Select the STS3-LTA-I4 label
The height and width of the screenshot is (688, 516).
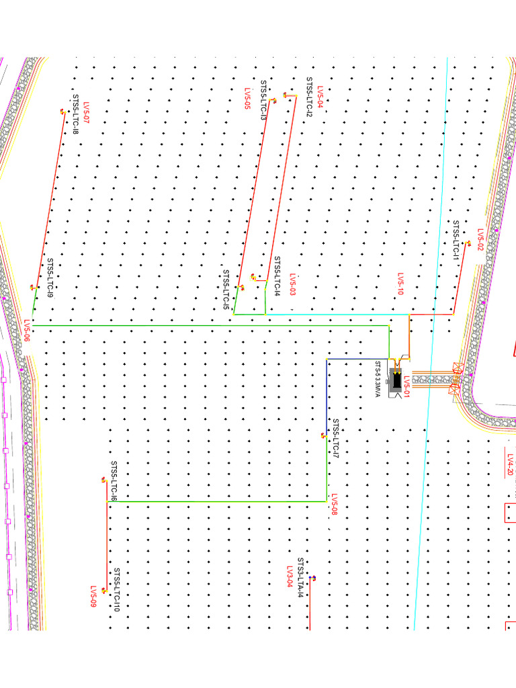point(300,577)
